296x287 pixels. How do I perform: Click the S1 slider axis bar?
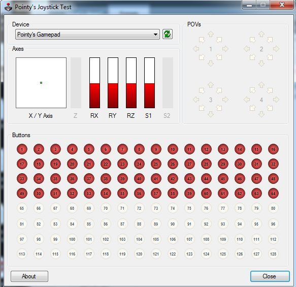[149, 83]
